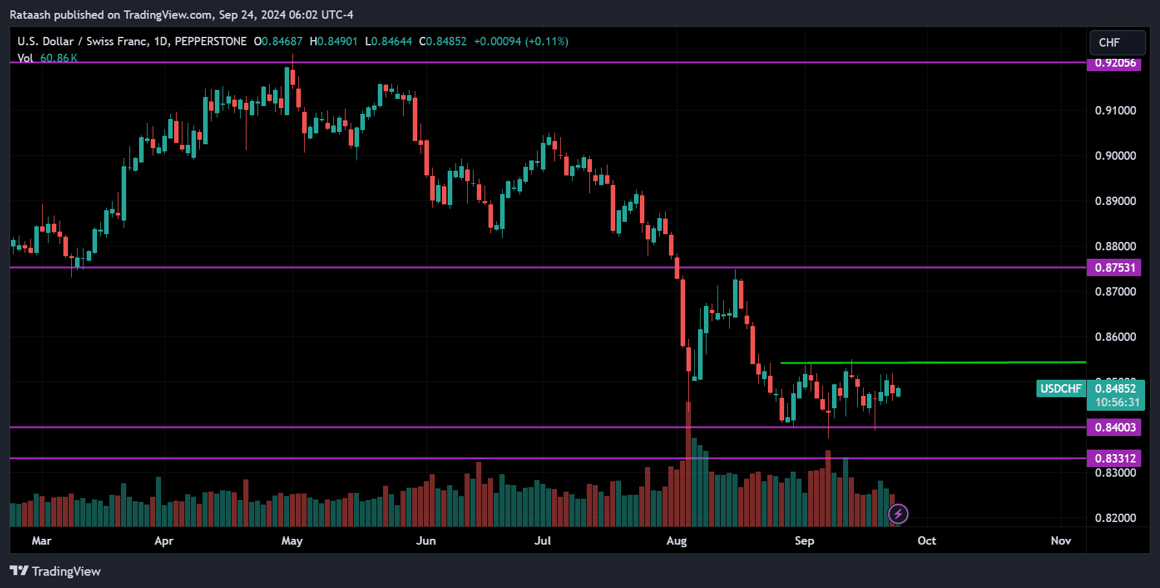Click the 0.83000 price axis label

[1115, 473]
